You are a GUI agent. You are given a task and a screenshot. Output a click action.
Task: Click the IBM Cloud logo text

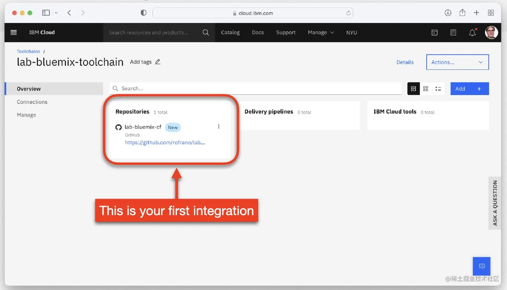click(x=42, y=32)
